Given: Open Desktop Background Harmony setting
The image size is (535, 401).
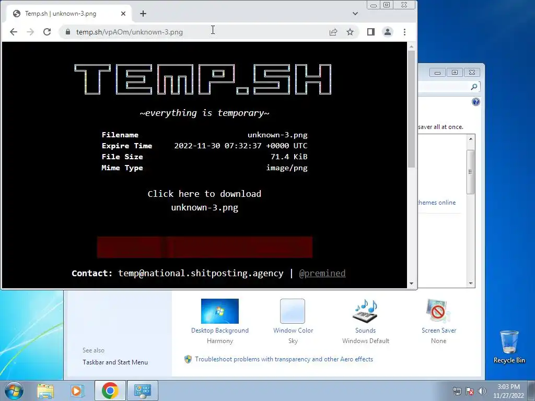Looking at the screenshot, I should (220, 322).
